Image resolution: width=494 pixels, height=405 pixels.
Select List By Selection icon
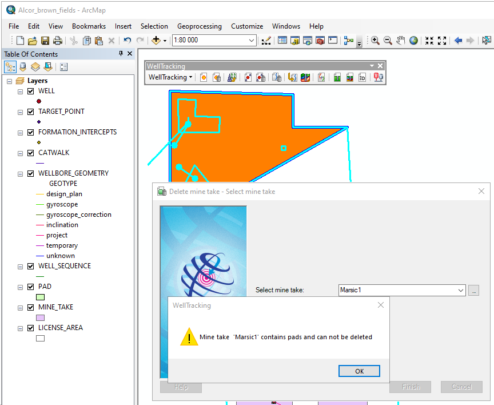[48, 67]
